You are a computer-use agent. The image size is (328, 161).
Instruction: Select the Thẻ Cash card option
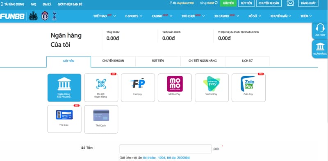pyautogui.click(x=101, y=119)
